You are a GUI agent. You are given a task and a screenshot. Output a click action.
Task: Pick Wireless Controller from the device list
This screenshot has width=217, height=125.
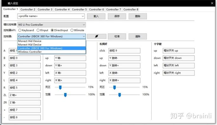(x=51, y=52)
